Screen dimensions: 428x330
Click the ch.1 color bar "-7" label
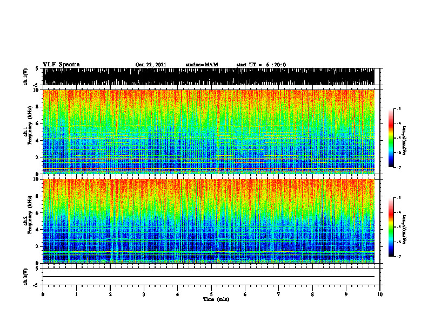[398, 167]
